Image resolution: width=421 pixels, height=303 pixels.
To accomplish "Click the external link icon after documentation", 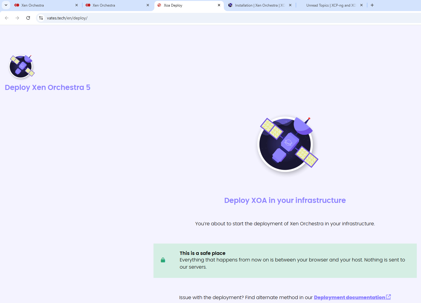I will [388, 297].
